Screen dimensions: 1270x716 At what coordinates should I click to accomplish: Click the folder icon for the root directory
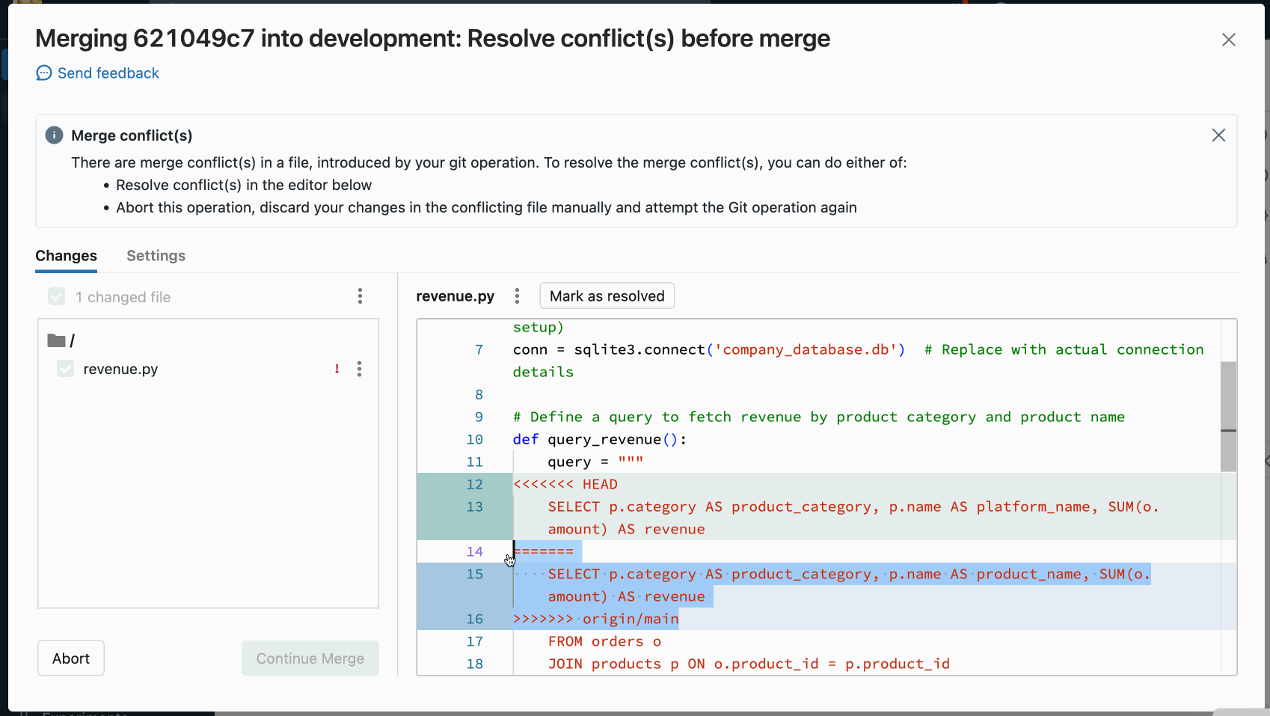(x=57, y=339)
